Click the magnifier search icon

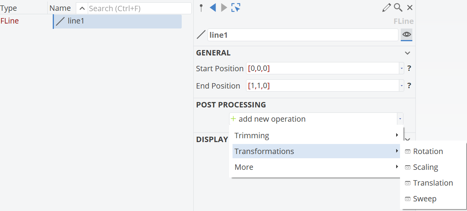click(x=398, y=8)
